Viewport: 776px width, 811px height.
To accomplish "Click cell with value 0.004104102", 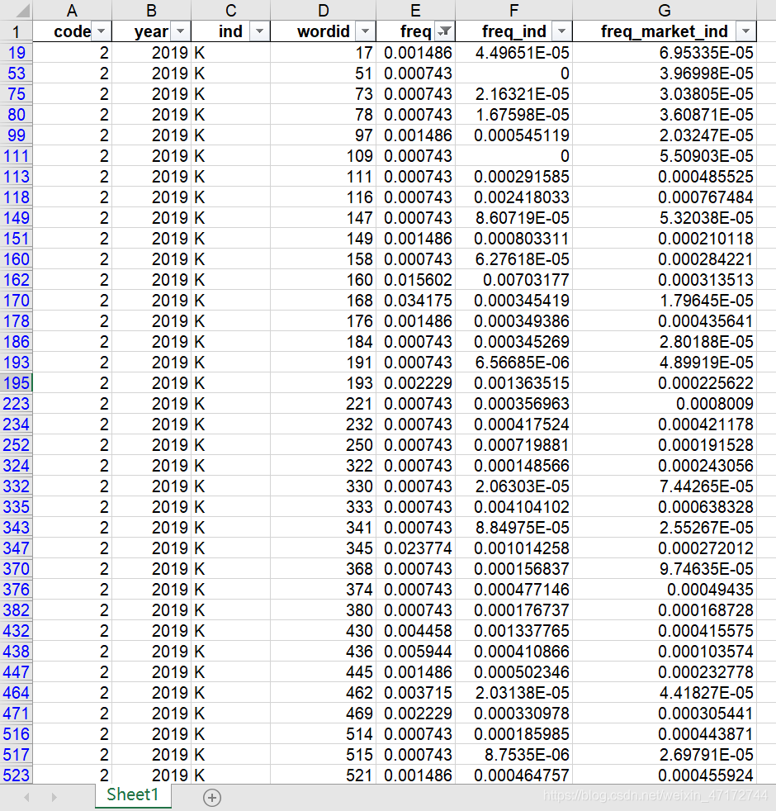I will click(513, 507).
